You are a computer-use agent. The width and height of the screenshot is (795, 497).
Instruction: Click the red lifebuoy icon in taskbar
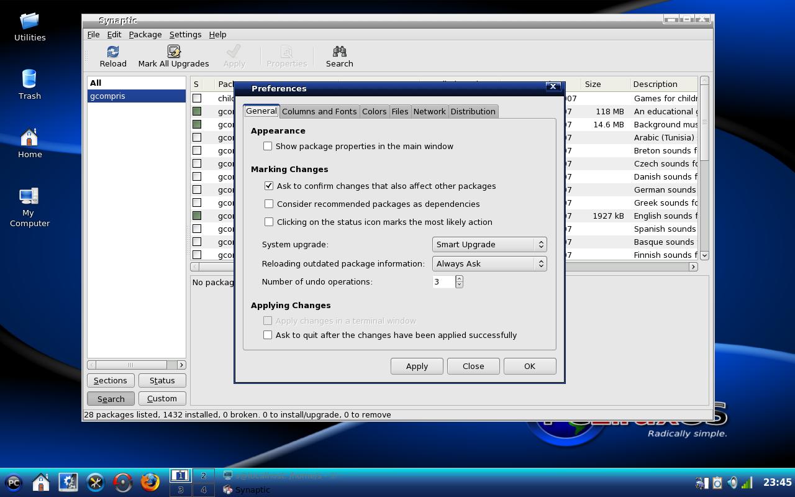coord(123,483)
